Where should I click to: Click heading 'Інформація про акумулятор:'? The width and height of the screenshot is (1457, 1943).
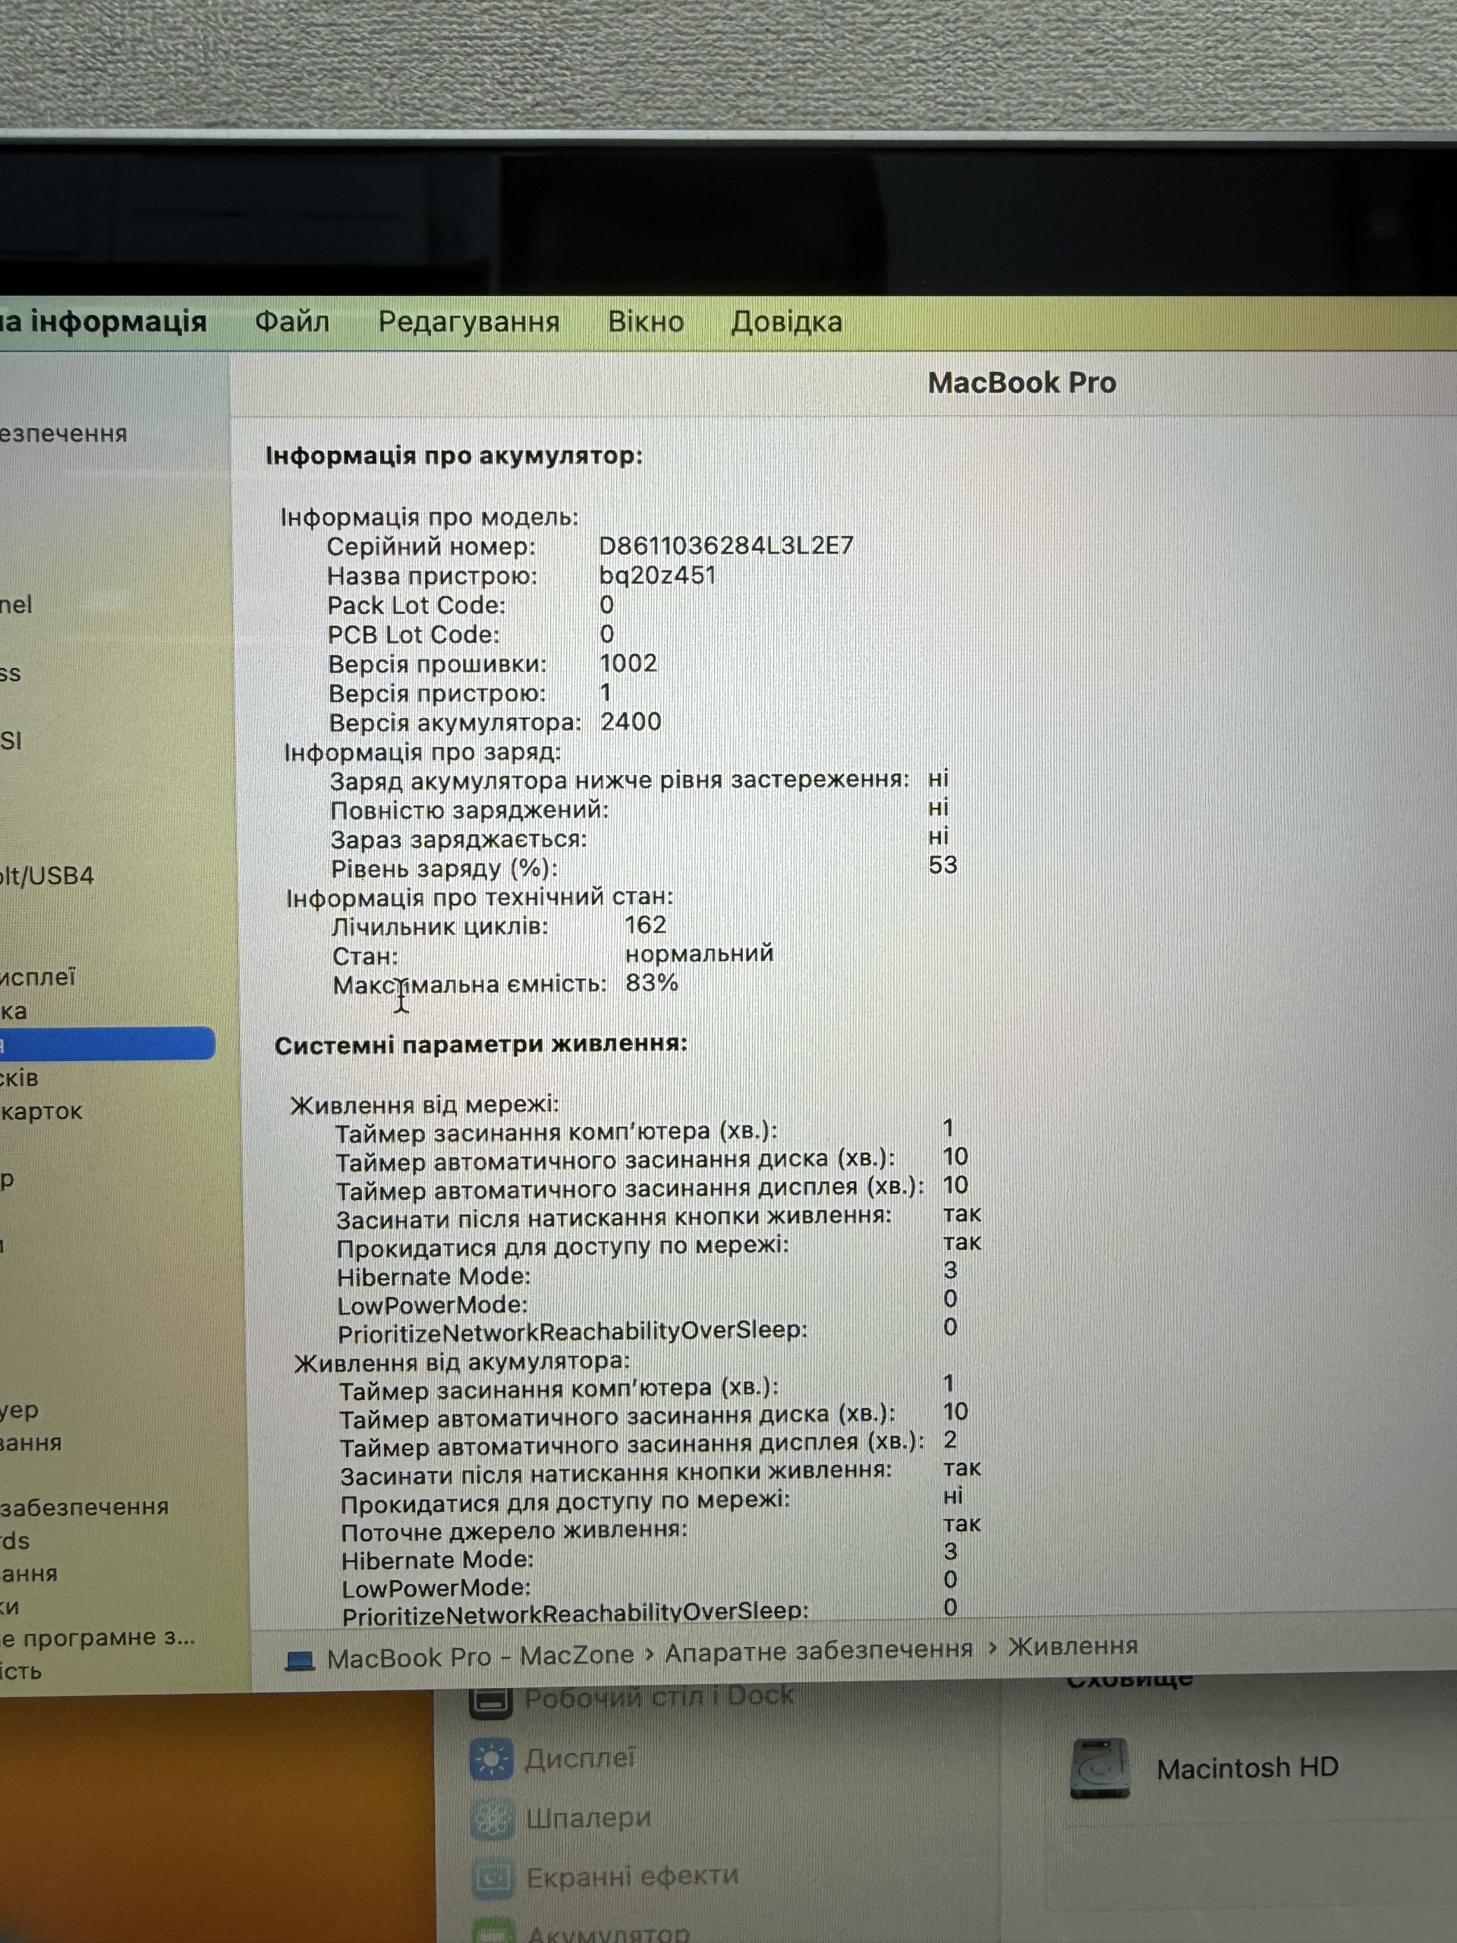(x=454, y=456)
